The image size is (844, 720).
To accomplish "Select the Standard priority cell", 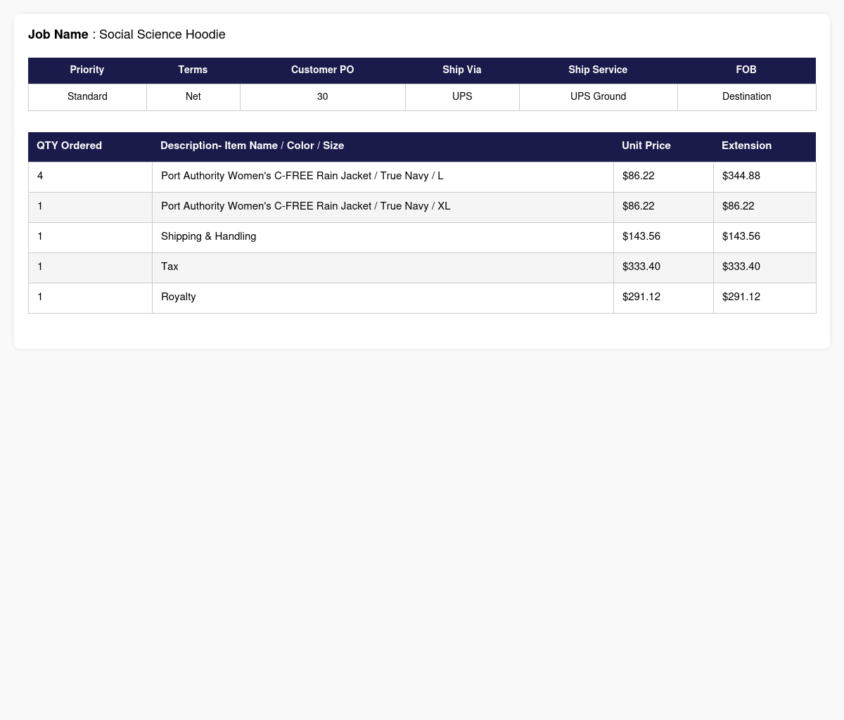I will [87, 96].
